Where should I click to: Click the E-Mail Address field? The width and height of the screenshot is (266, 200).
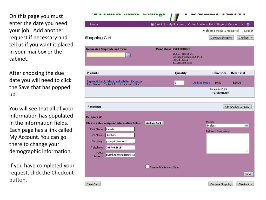pos(120,155)
